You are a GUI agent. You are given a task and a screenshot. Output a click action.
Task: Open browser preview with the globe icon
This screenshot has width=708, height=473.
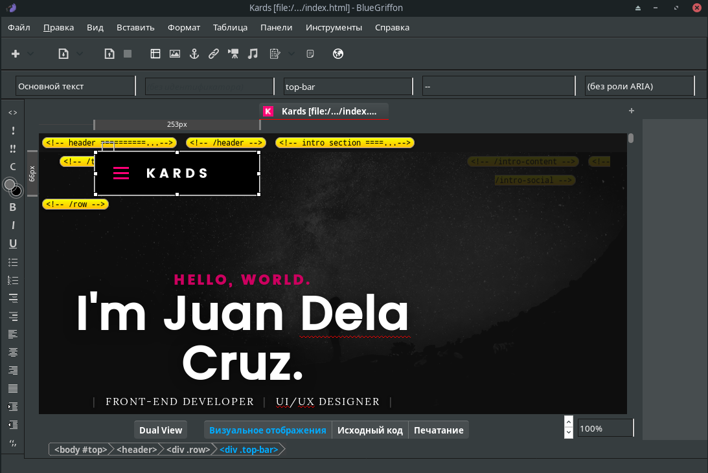point(337,54)
